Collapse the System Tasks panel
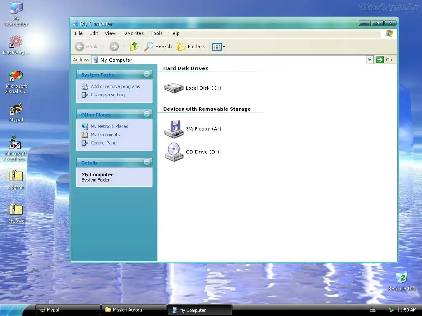This screenshot has height=316, width=422. pos(147,74)
